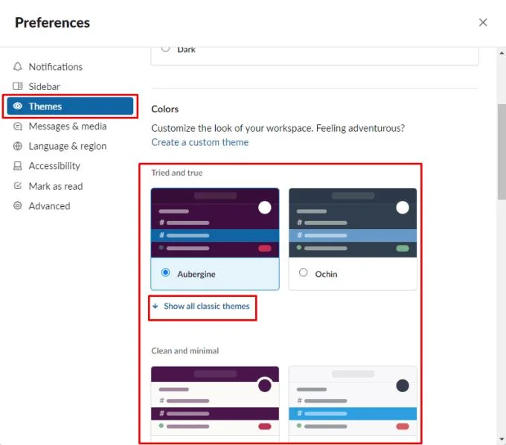Click the Accessibility laptop icon
This screenshot has width=506, height=445.
18,166
